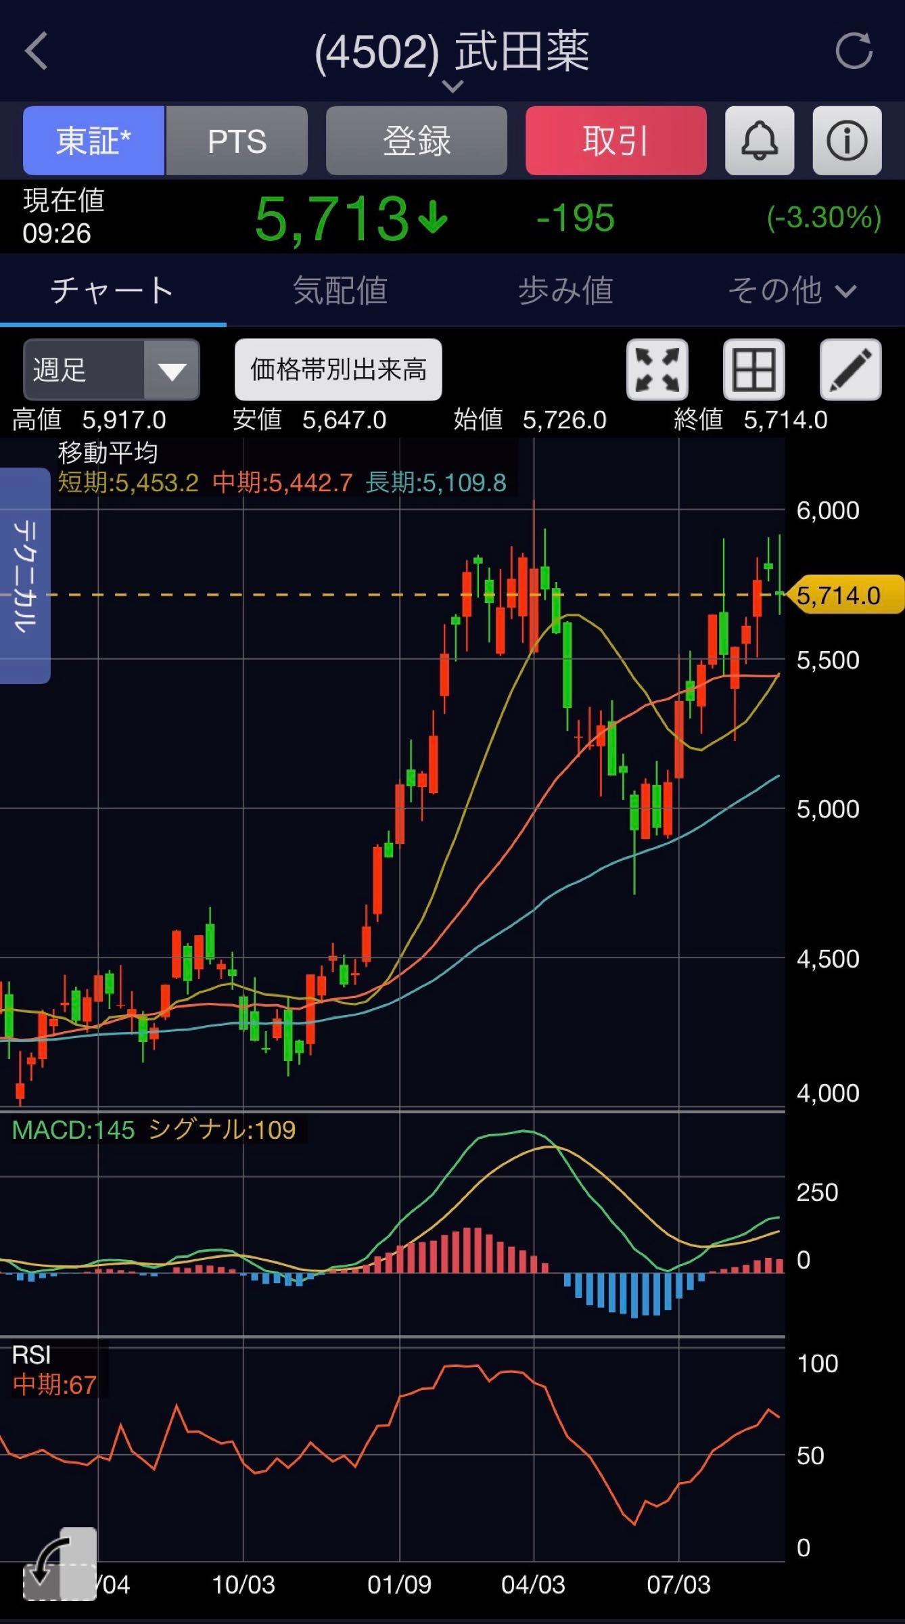Viewport: 905px width, 1624px height.
Task: Tap the 10/03 date axis label
Action: click(243, 1584)
